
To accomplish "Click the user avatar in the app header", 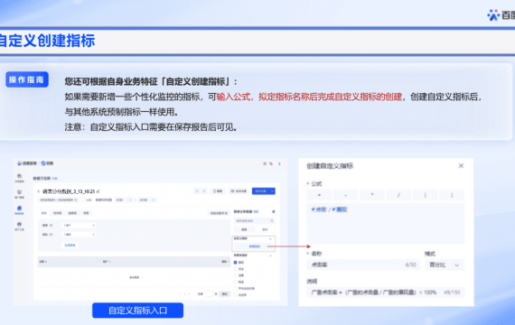I will coord(279,163).
